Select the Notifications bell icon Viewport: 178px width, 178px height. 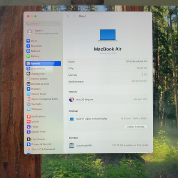pos(29,116)
